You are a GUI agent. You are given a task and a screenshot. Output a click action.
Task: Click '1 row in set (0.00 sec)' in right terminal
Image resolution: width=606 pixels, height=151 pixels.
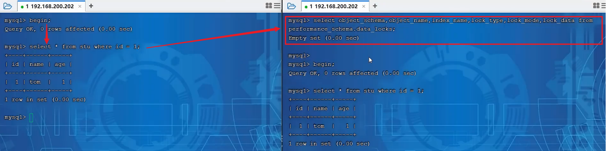tap(329, 144)
